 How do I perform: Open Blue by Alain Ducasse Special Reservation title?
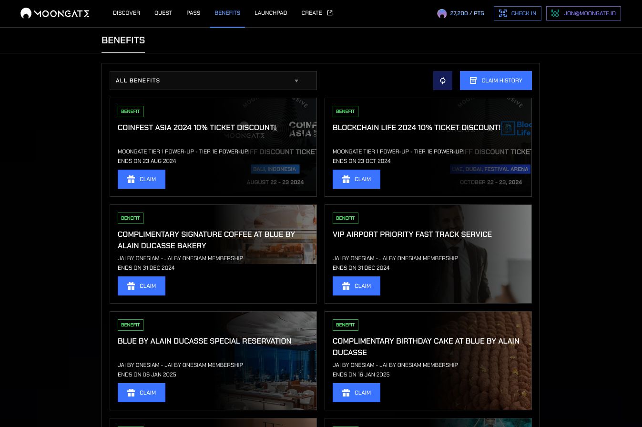pos(204,341)
